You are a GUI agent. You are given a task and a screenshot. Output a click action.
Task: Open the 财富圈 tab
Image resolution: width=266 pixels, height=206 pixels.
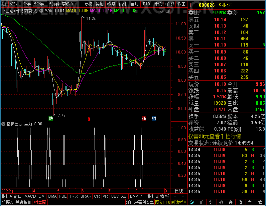point(40,202)
